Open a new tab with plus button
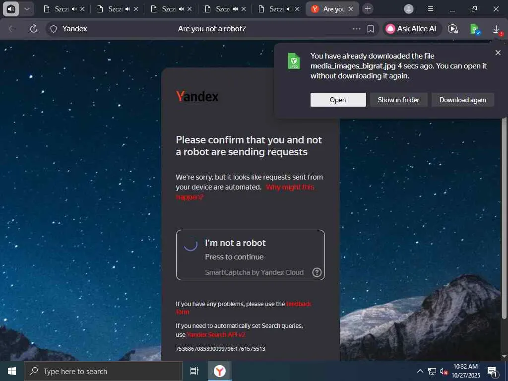The width and height of the screenshot is (508, 381). click(368, 9)
